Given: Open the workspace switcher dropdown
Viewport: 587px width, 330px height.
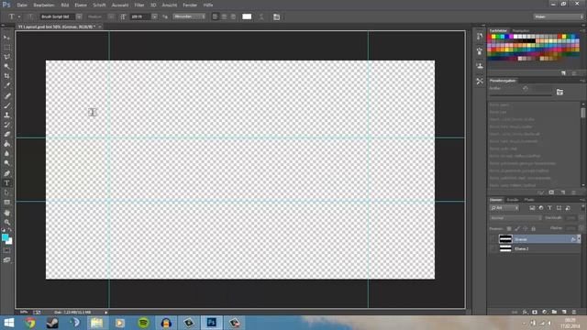Looking at the screenshot, I should click(x=559, y=16).
